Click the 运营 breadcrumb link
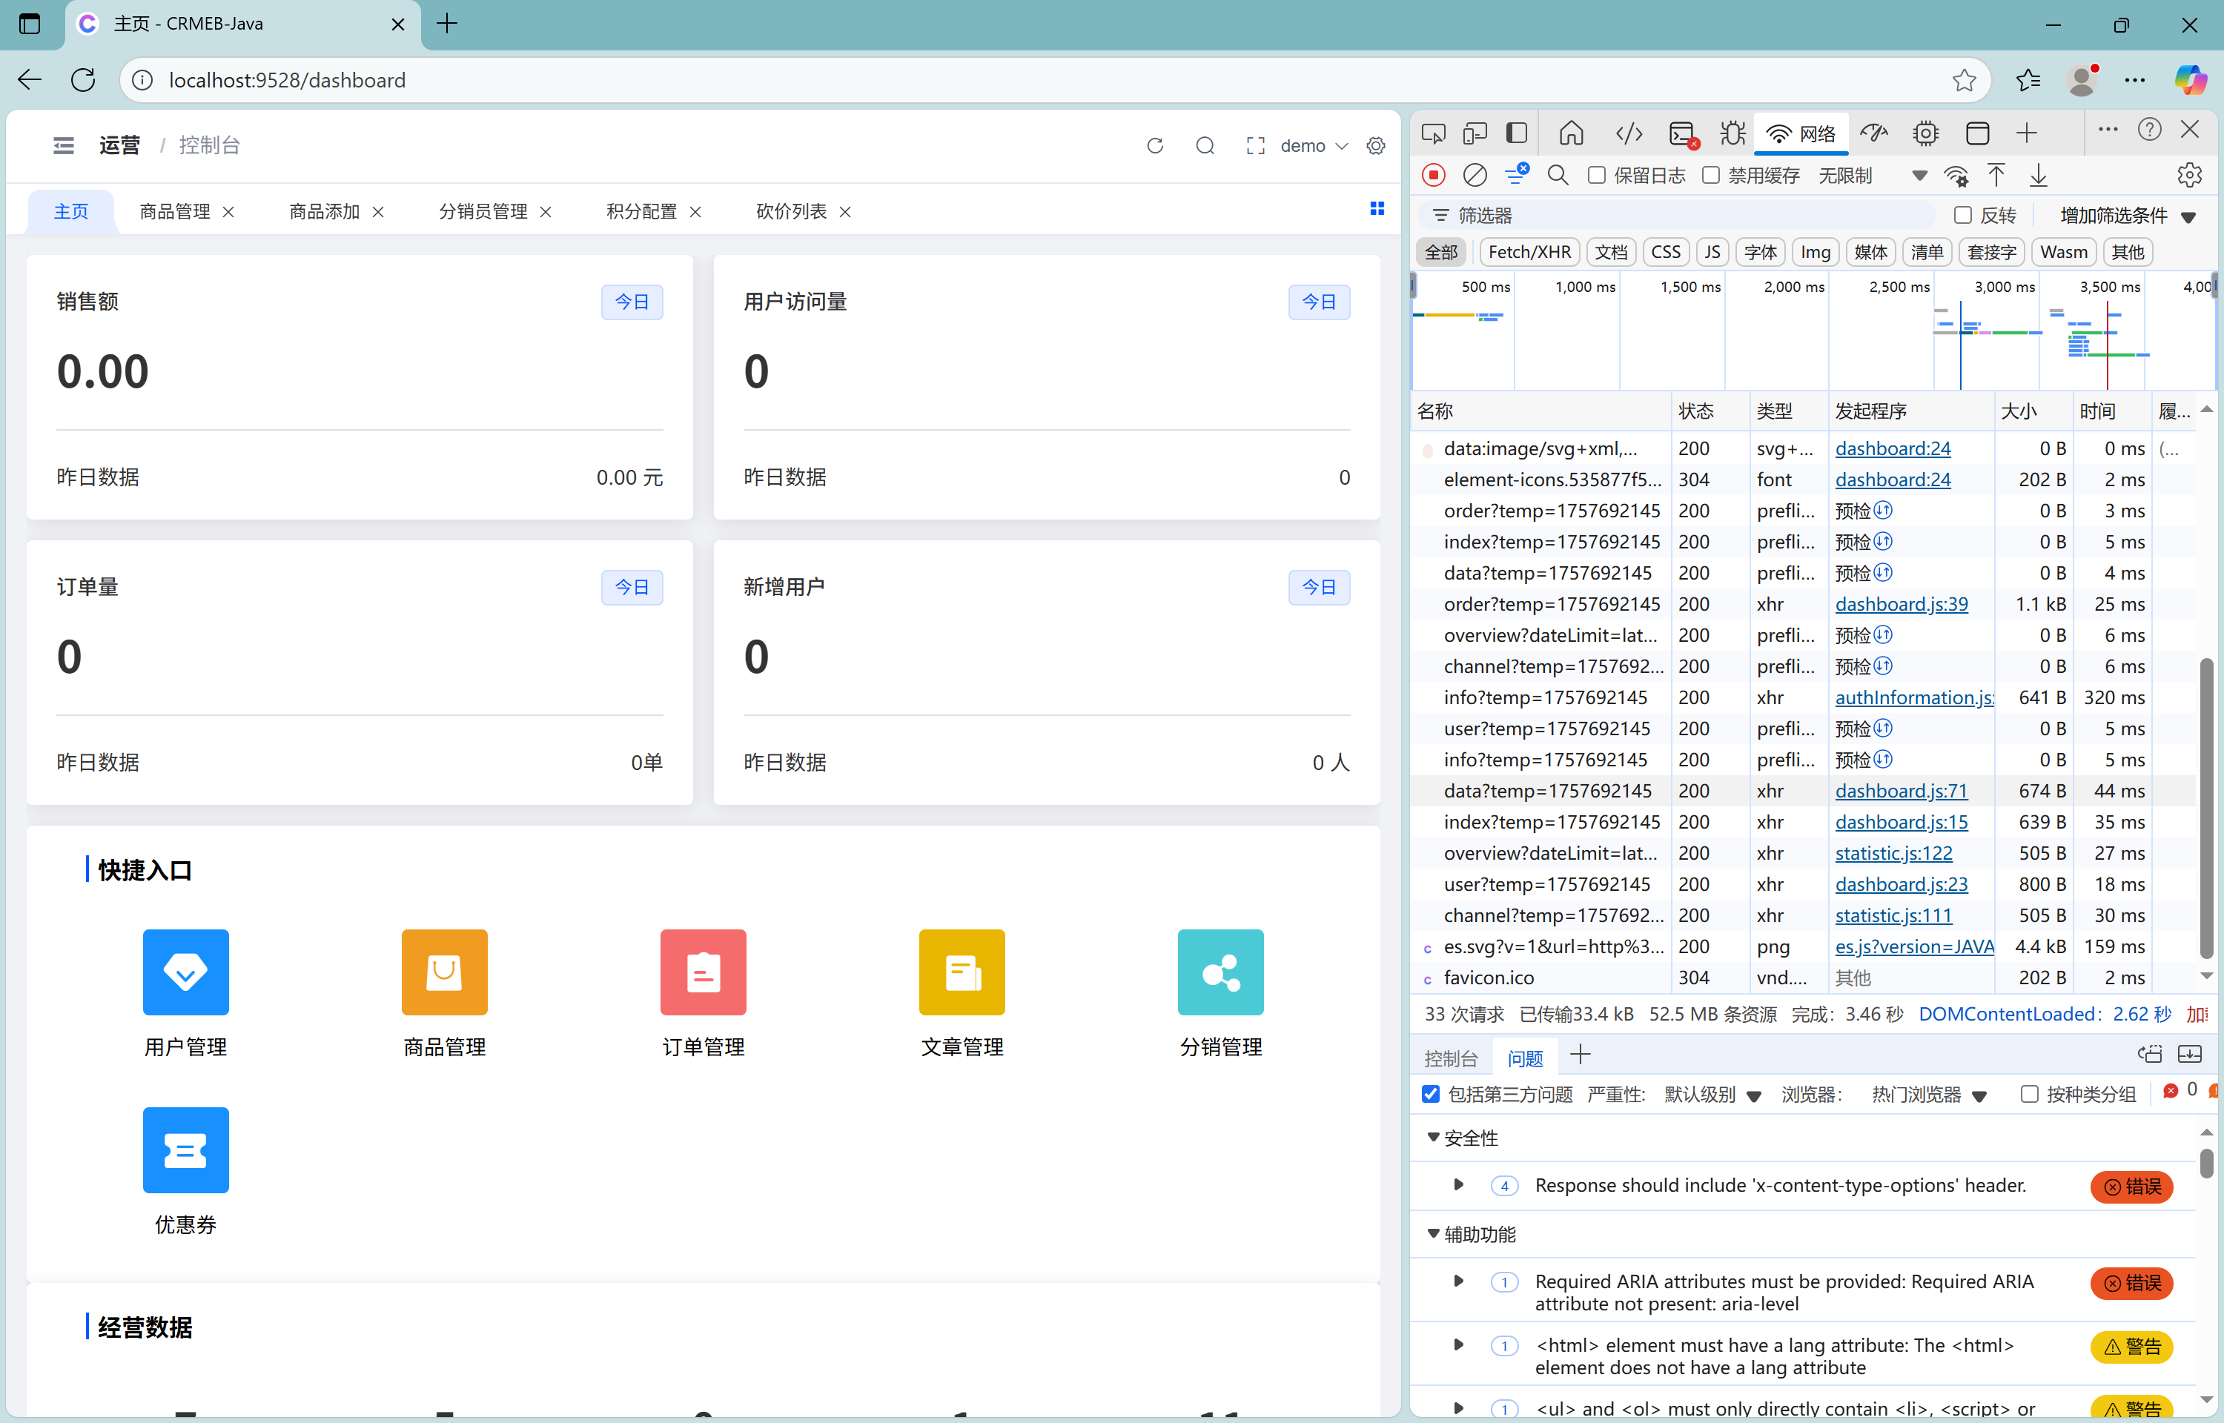The height and width of the screenshot is (1423, 2224). click(x=120, y=145)
